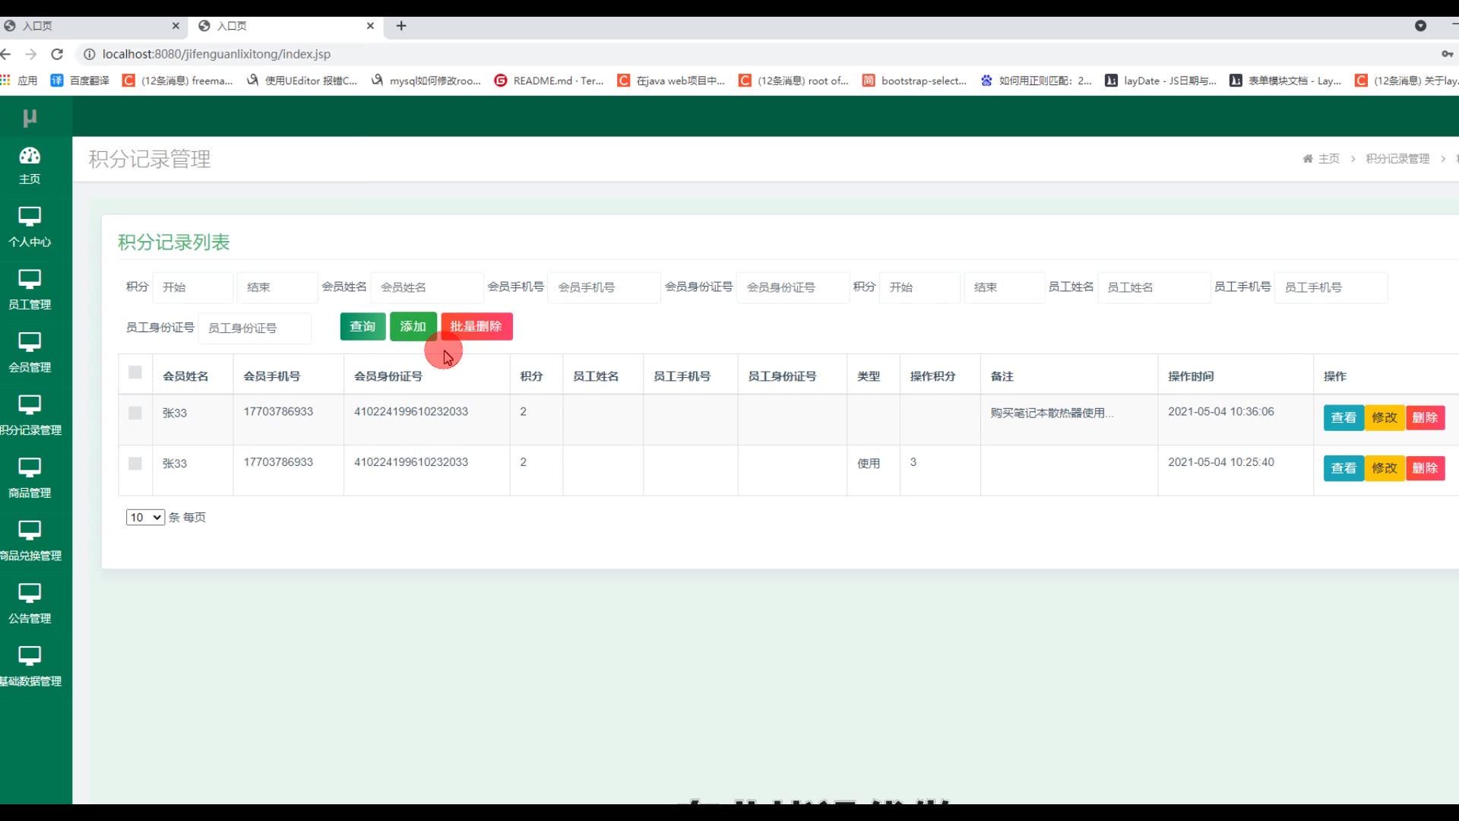This screenshot has height=821, width=1459.
Task: Click the green 查询 button
Action: (x=362, y=327)
